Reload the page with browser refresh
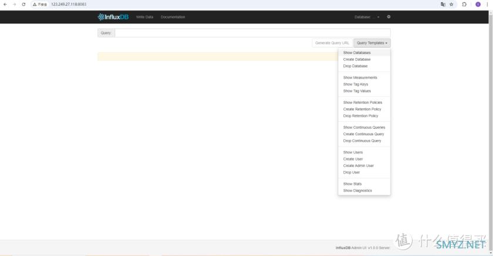This screenshot has height=256, width=493. tap(23, 4)
